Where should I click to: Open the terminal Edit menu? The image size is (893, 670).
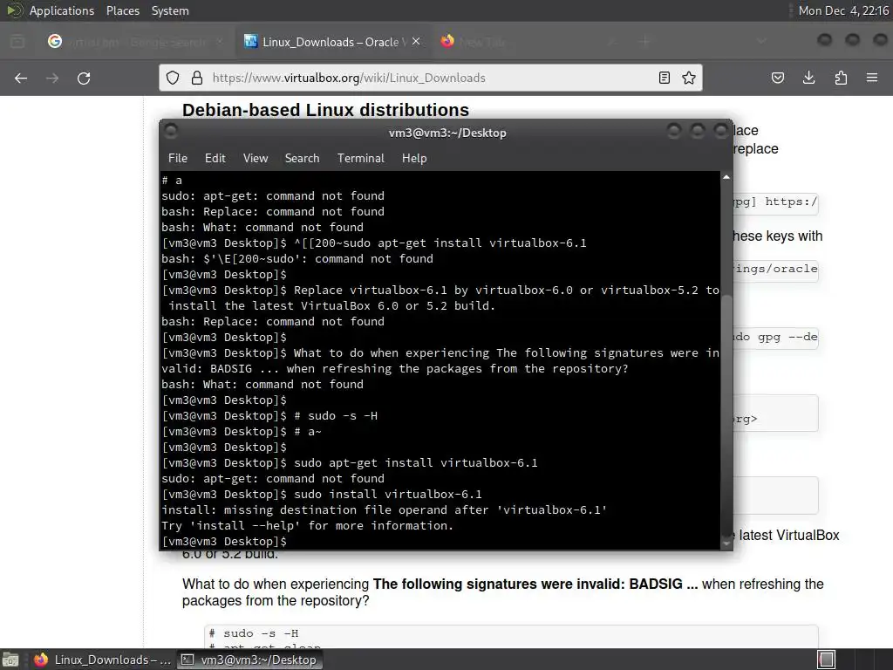(x=215, y=159)
